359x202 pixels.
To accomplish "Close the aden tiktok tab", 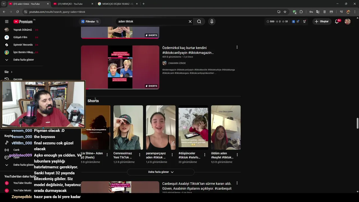I will coord(48,4).
